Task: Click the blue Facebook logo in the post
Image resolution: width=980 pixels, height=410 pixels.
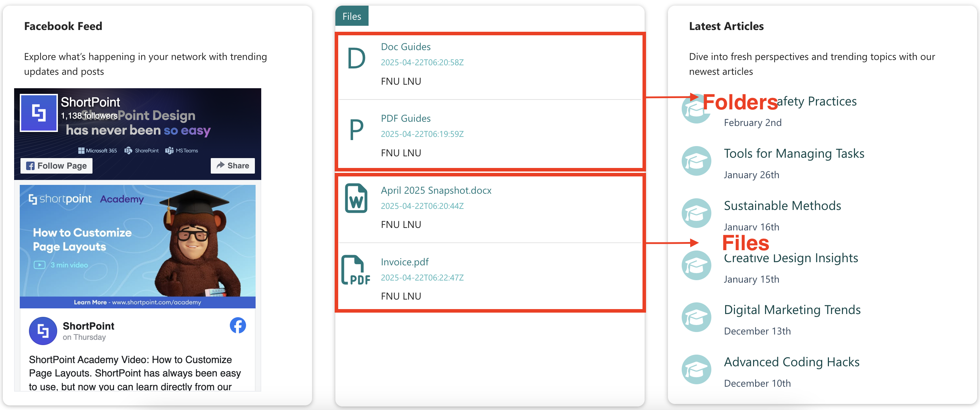Action: [x=238, y=326]
